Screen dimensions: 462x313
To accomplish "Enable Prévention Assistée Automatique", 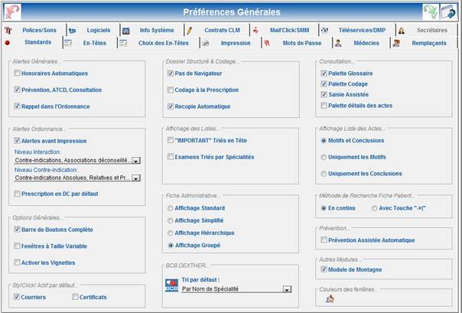I will click(x=324, y=240).
